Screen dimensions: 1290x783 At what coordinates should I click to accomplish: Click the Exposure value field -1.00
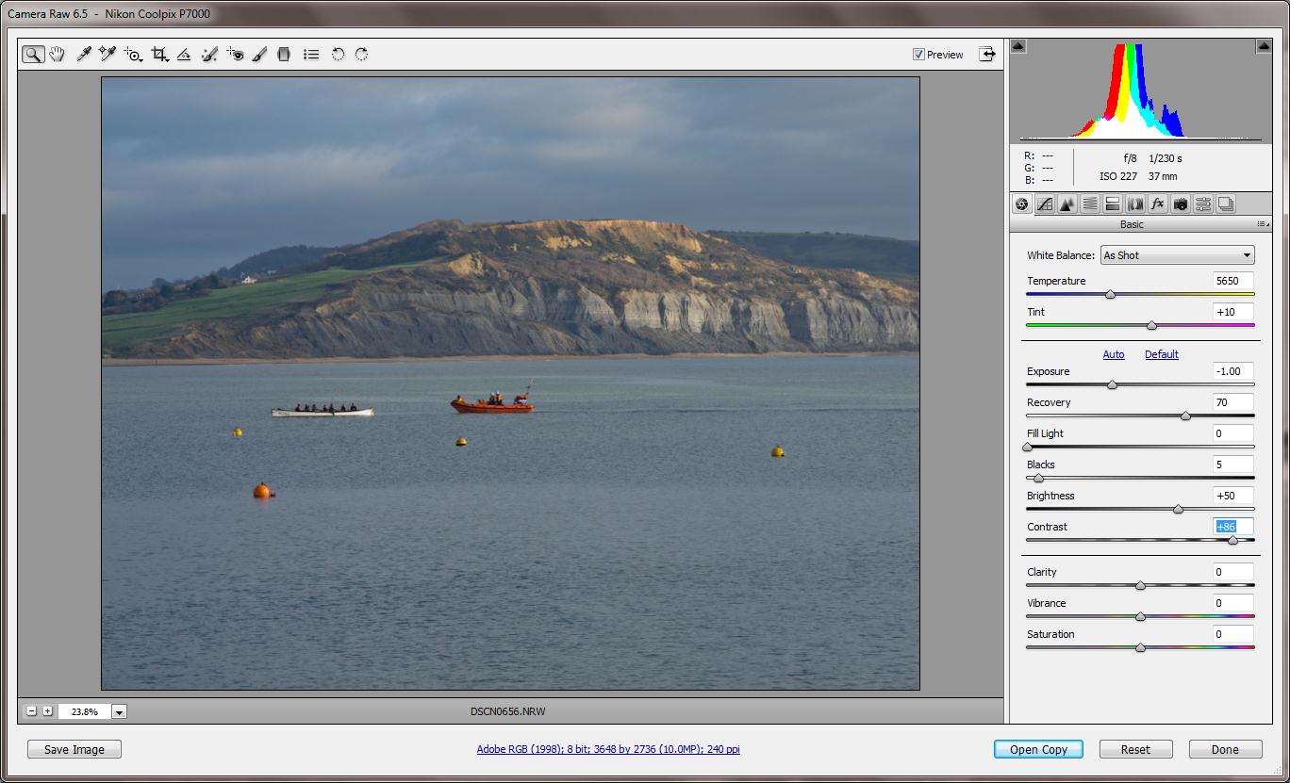coord(1232,371)
